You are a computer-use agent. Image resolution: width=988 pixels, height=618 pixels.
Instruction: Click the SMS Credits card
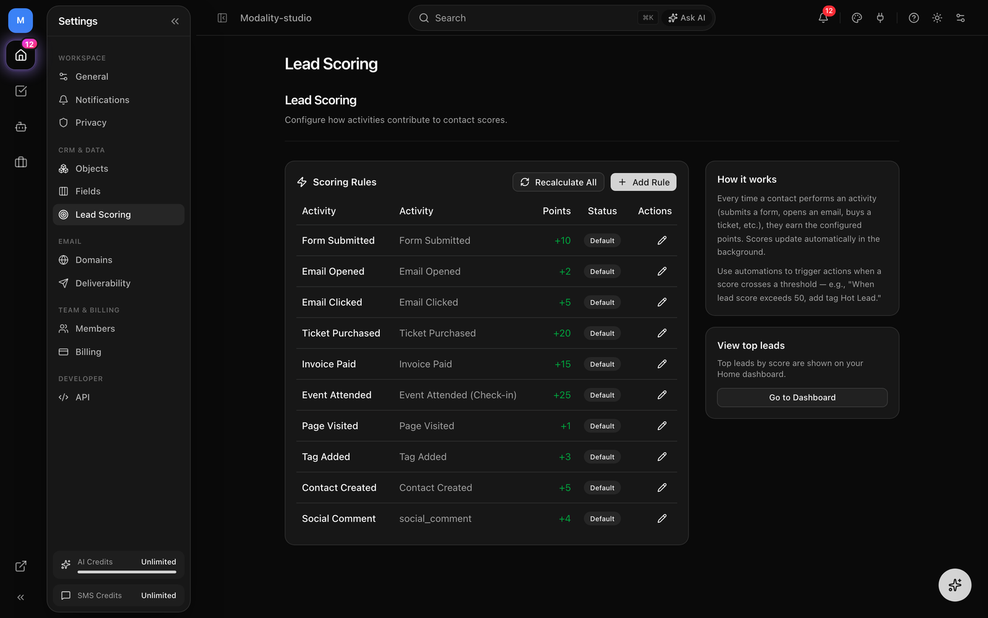119,596
